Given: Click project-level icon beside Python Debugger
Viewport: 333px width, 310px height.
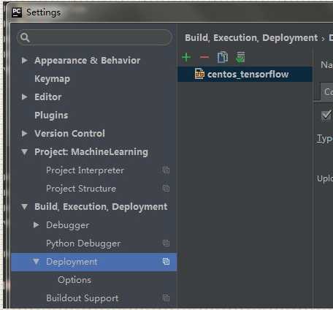Looking at the screenshot, I should pos(166,243).
